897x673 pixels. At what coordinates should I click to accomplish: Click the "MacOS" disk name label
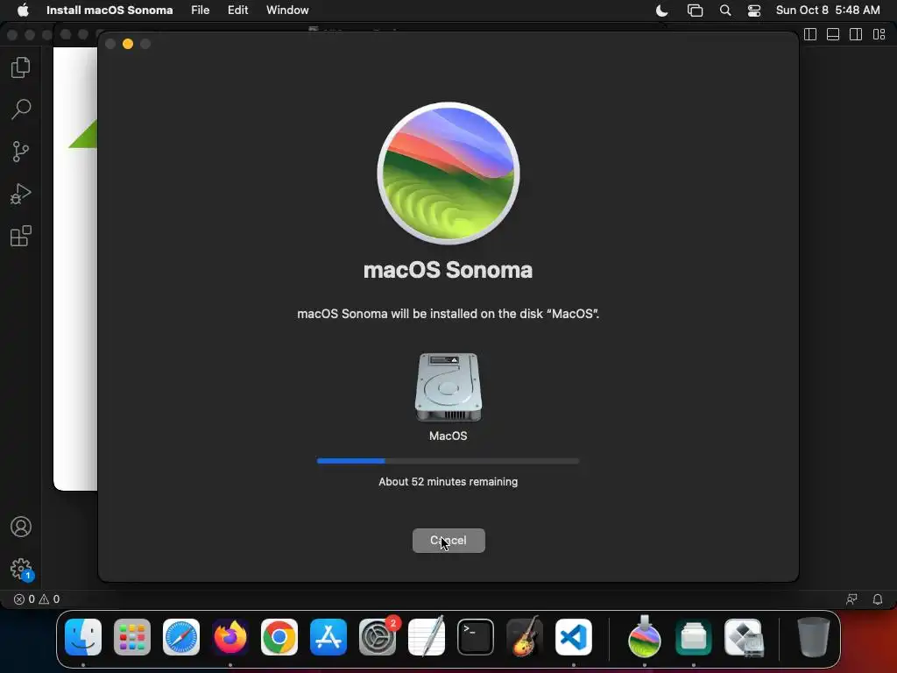point(448,436)
